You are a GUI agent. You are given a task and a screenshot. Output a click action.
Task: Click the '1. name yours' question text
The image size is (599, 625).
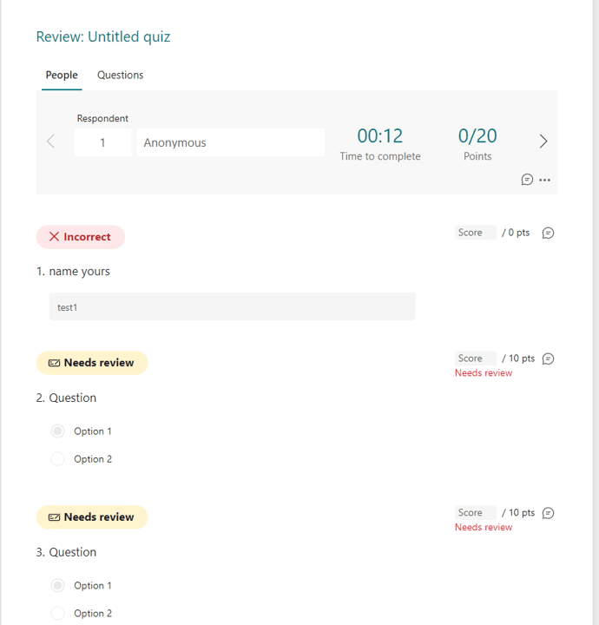click(x=73, y=272)
